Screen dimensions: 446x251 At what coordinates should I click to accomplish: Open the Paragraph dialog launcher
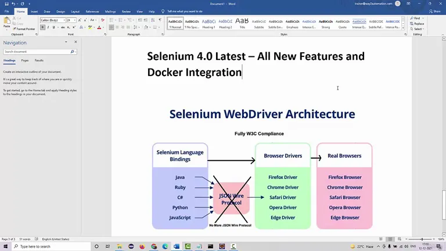coord(163,34)
